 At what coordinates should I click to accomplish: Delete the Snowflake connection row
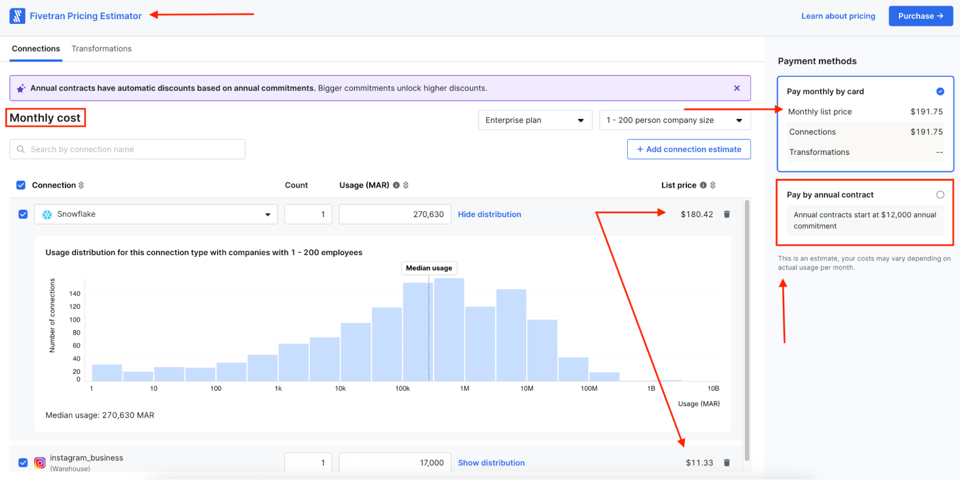coord(727,214)
